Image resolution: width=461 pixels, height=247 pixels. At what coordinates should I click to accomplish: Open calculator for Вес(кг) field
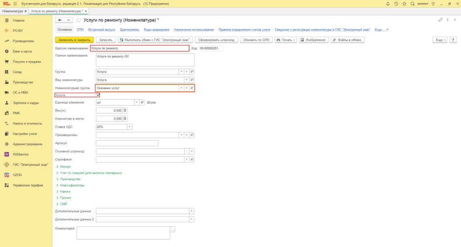point(125,110)
